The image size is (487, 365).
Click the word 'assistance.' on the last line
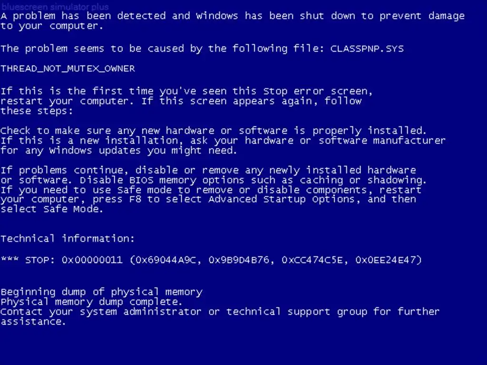click(33, 322)
